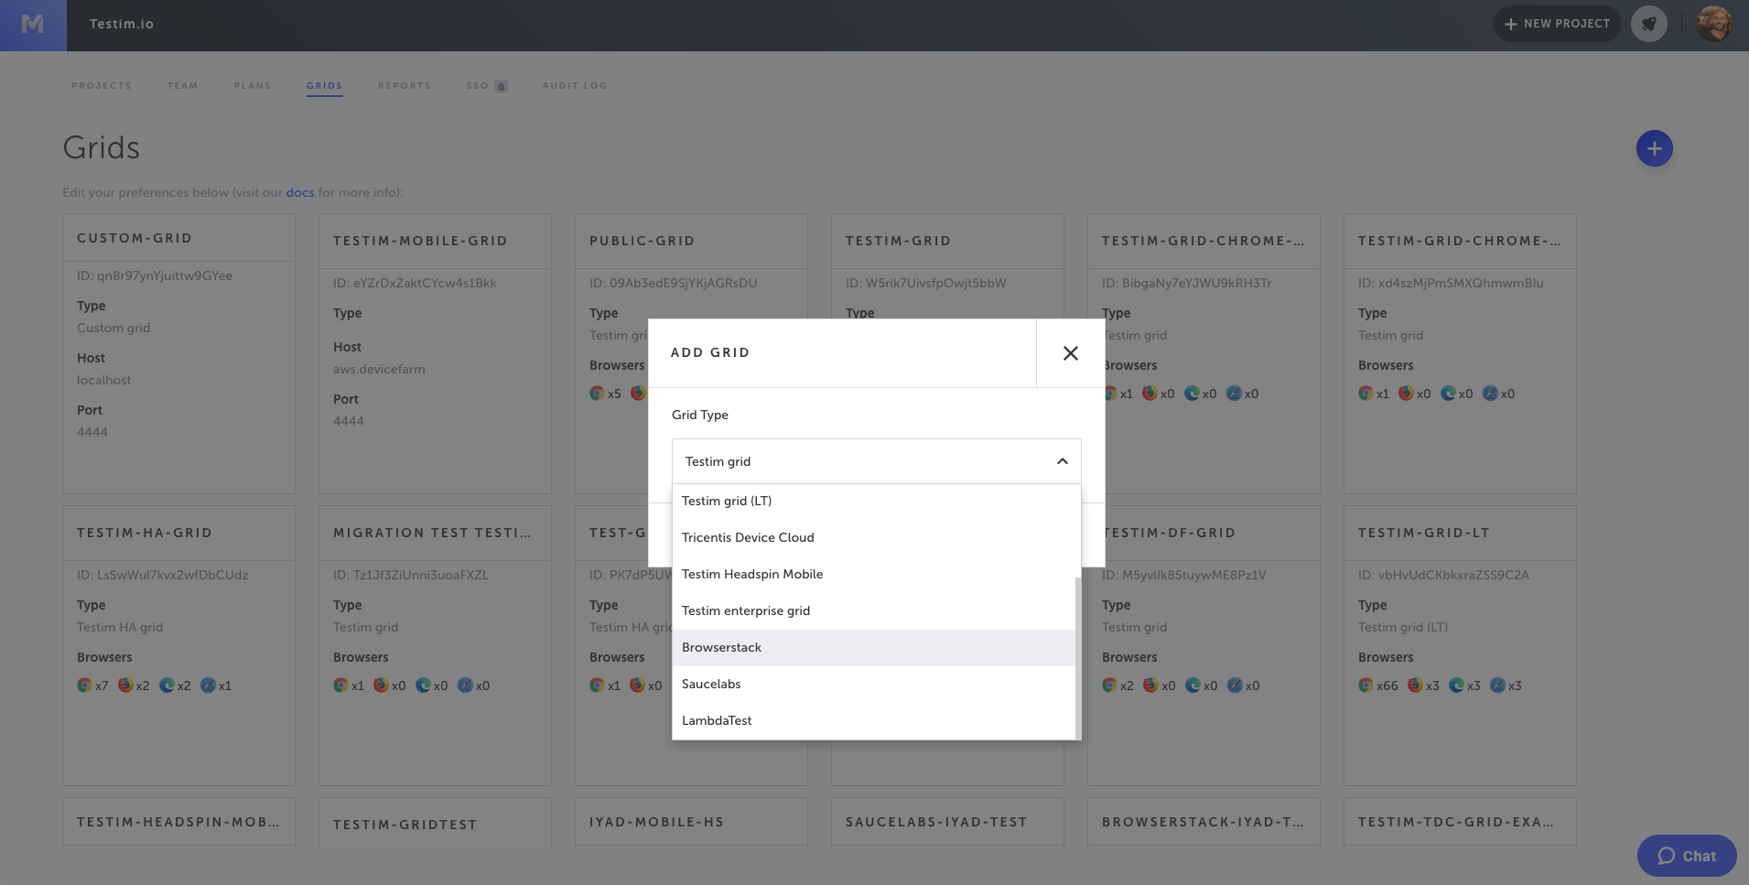The height and width of the screenshot is (885, 1749).
Task: Click Firefox icon in TESTIM-GRID-LT card
Action: 1415,685
